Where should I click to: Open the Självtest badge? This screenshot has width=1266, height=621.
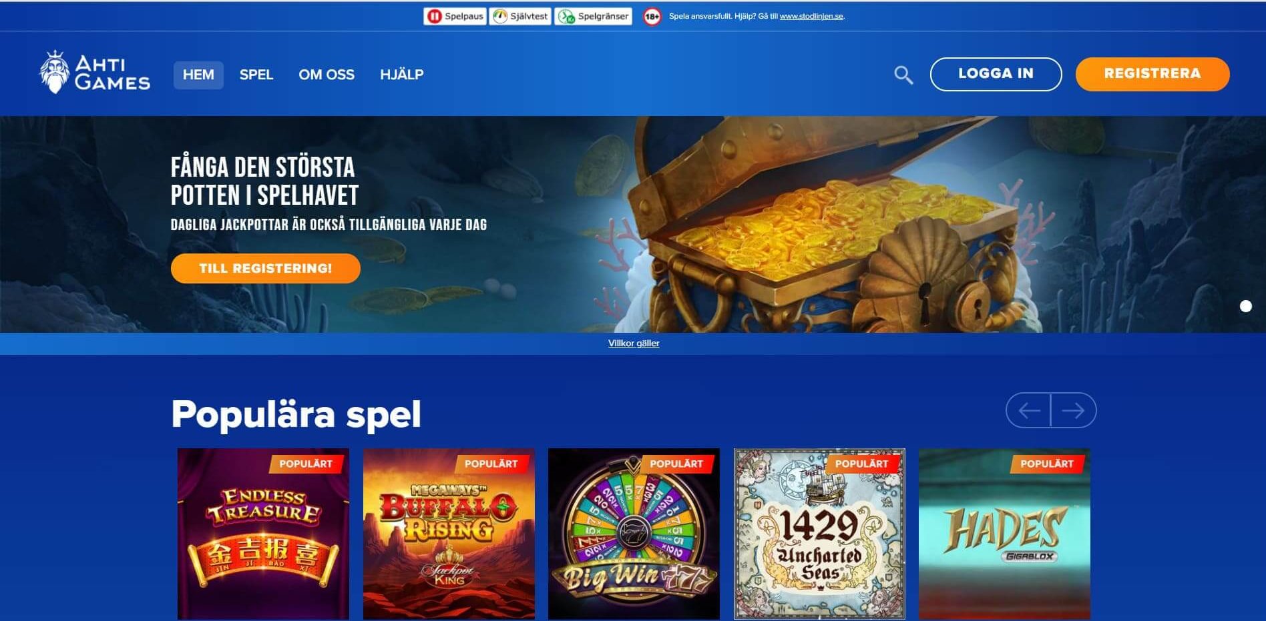pyautogui.click(x=520, y=16)
